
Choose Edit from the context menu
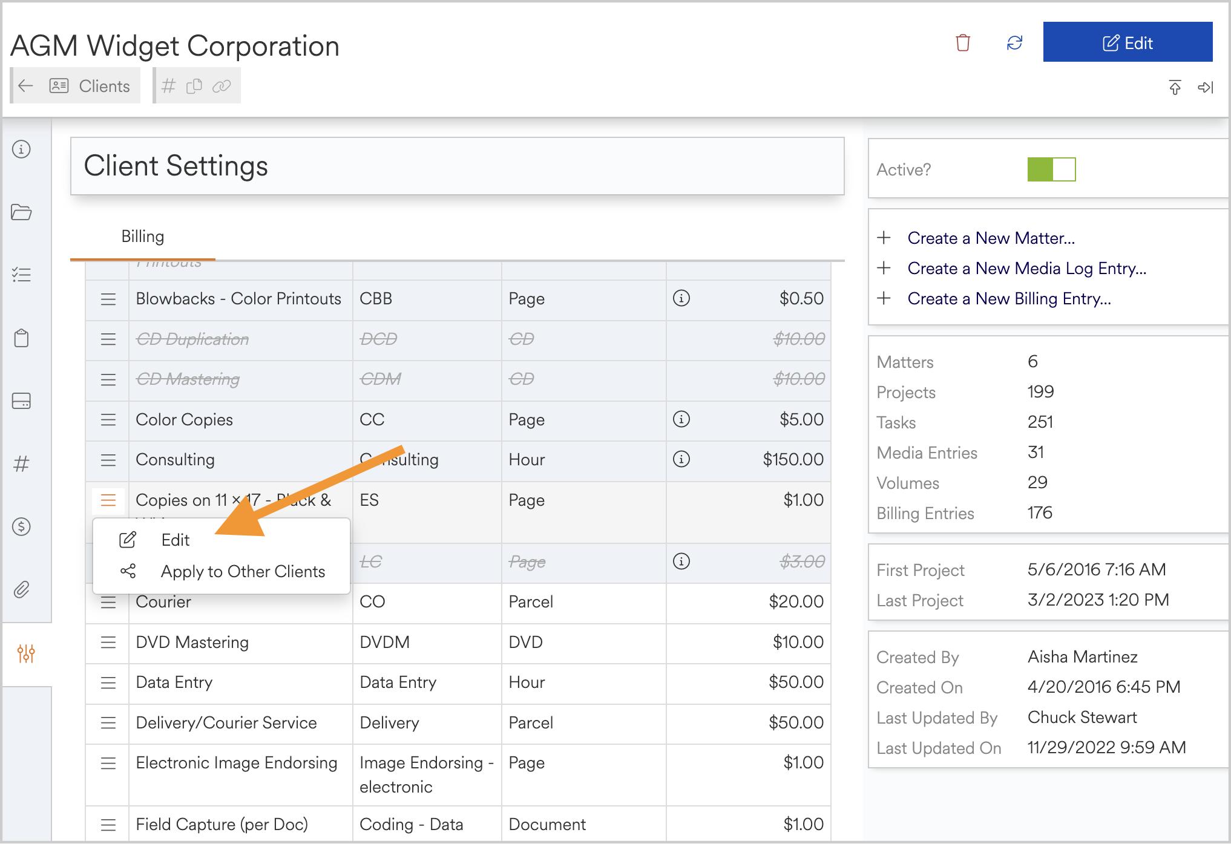pyautogui.click(x=176, y=540)
